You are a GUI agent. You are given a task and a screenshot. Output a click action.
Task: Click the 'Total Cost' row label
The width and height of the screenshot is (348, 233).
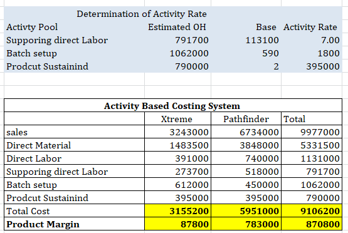pyautogui.click(x=28, y=211)
